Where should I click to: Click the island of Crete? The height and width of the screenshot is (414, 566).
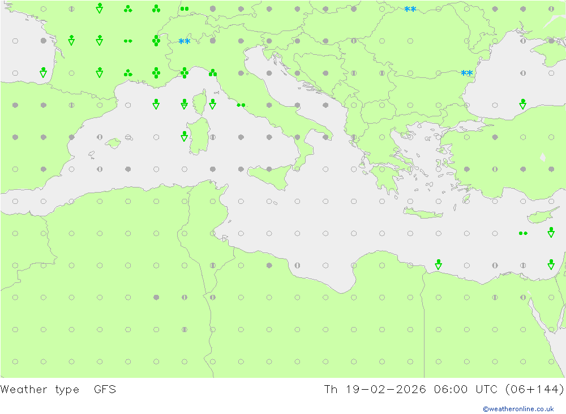tap(423, 213)
